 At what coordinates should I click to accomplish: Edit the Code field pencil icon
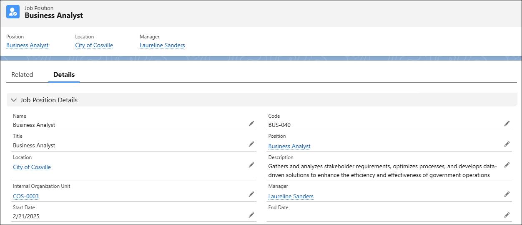pos(507,124)
